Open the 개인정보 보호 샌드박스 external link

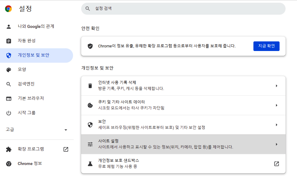tap(276, 163)
